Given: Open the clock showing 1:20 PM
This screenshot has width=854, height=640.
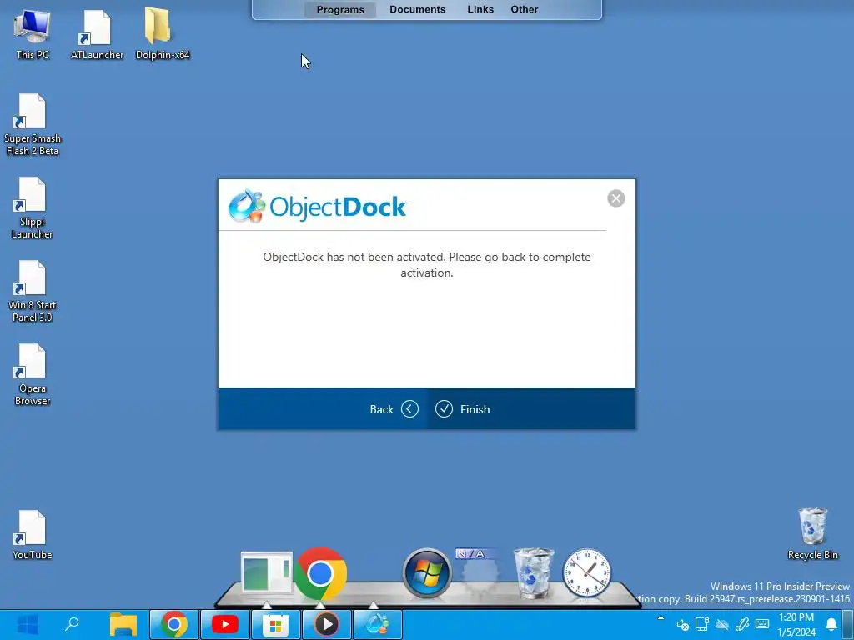Looking at the screenshot, I should 796,624.
